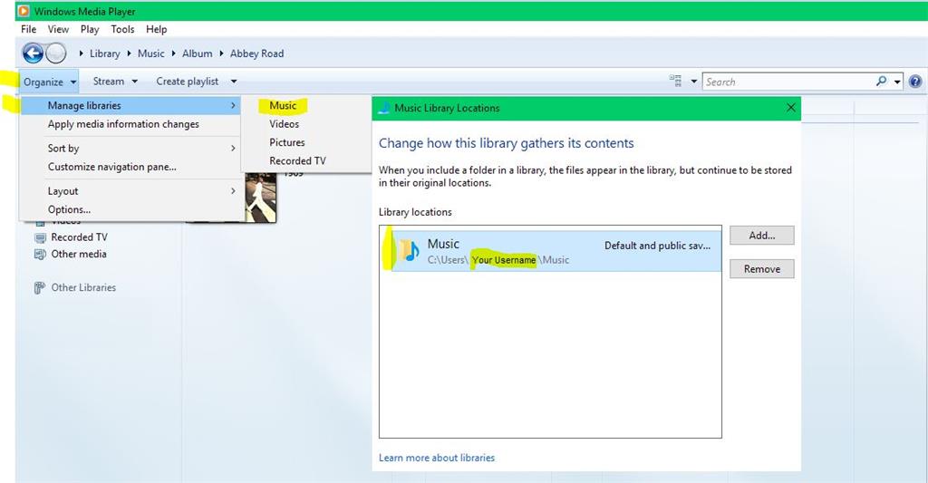The height and width of the screenshot is (483, 928).
Task: Open the Play menu
Action: tap(90, 29)
